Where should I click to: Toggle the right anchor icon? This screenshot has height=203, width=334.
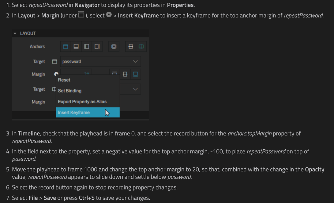97,47
